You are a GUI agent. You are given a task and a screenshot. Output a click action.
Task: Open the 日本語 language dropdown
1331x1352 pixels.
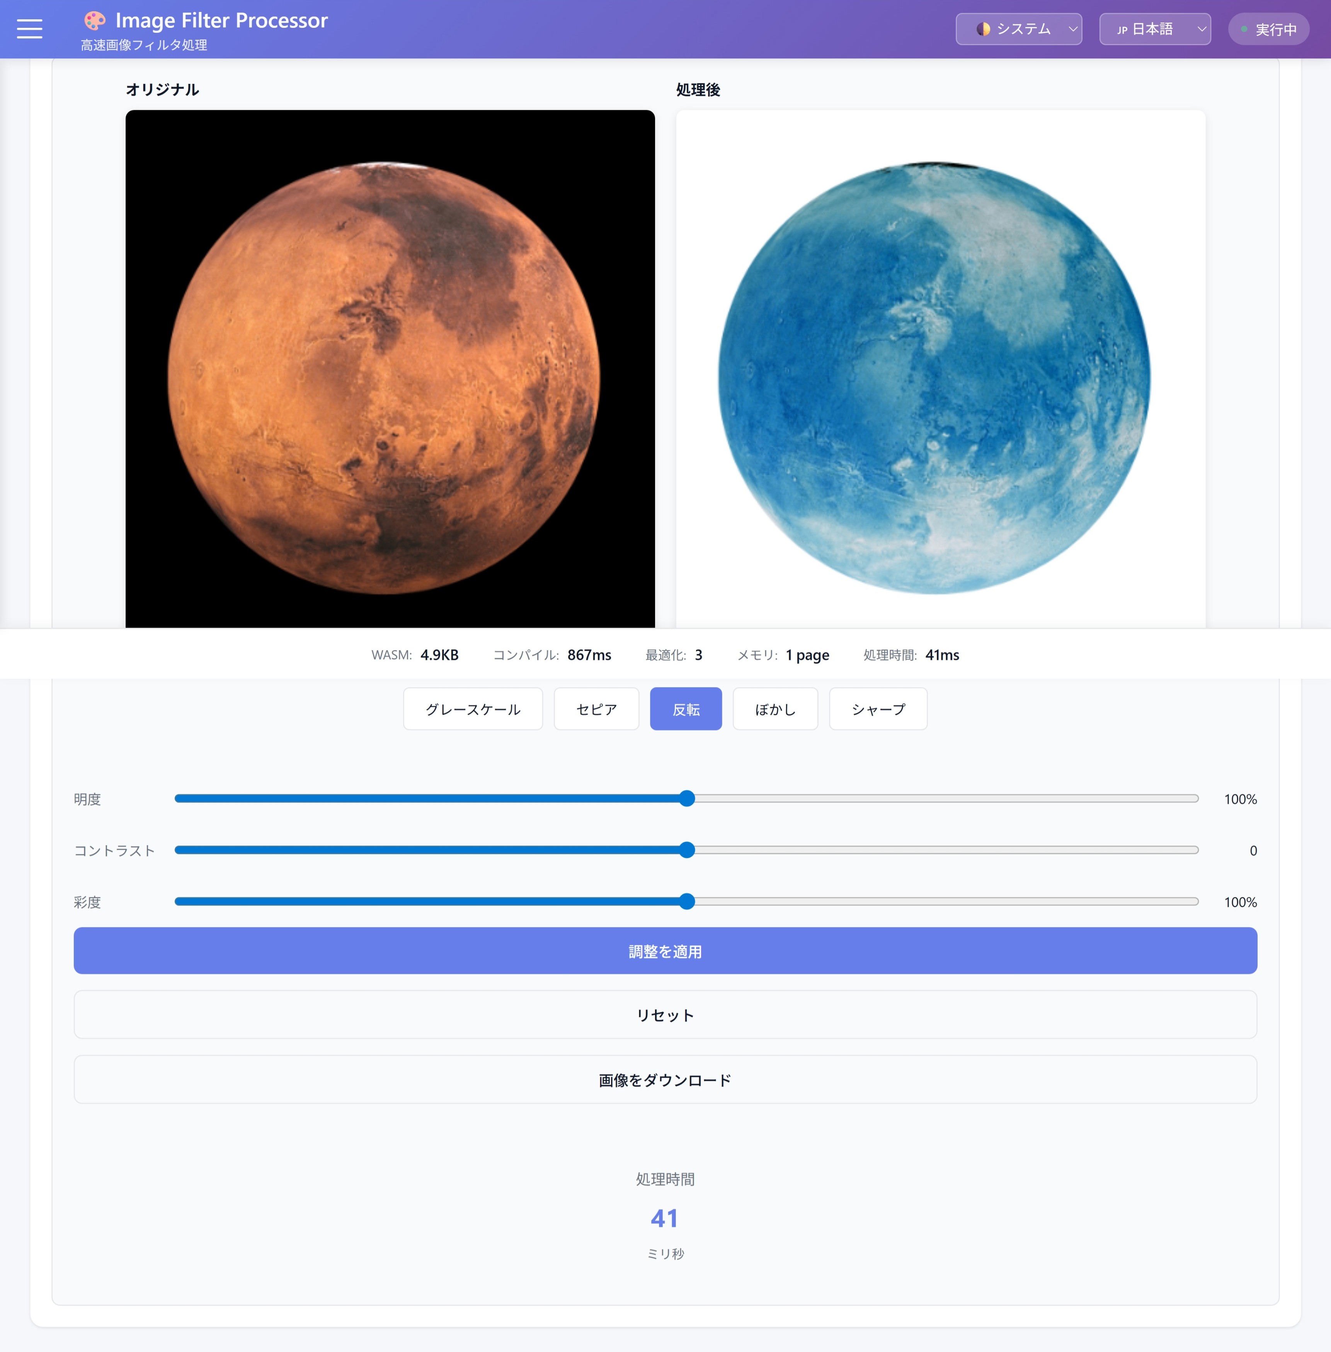[1155, 29]
